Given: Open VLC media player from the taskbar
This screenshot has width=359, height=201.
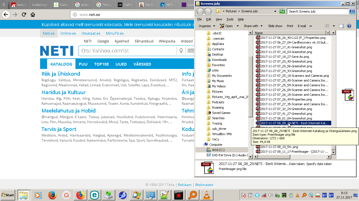Looking at the screenshot, I should (207, 195).
